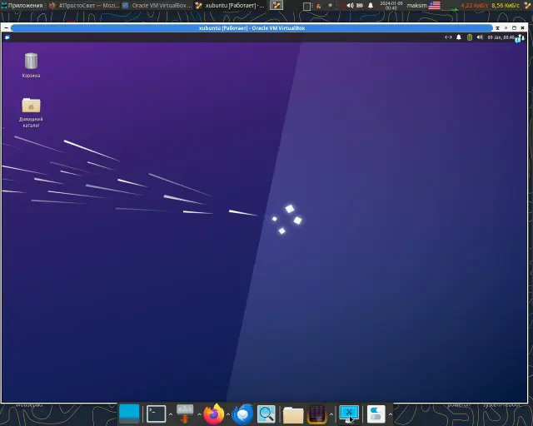Open Приложения menu on host panel
This screenshot has width=533, height=426.
click(x=22, y=6)
